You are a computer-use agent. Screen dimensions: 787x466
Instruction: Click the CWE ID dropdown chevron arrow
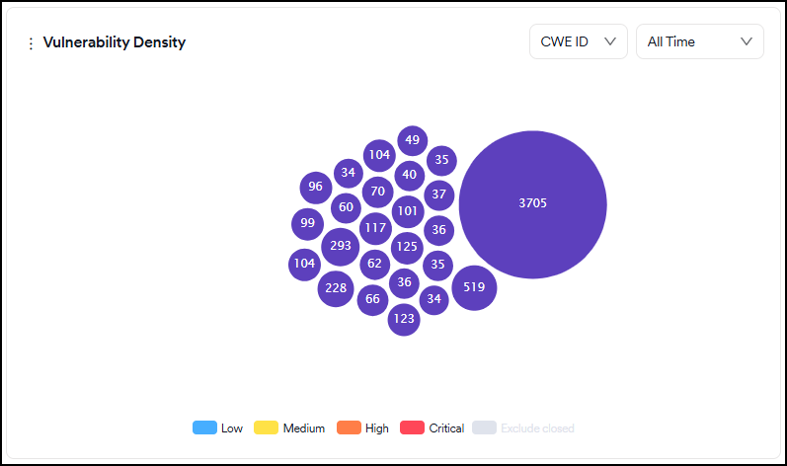(x=609, y=41)
